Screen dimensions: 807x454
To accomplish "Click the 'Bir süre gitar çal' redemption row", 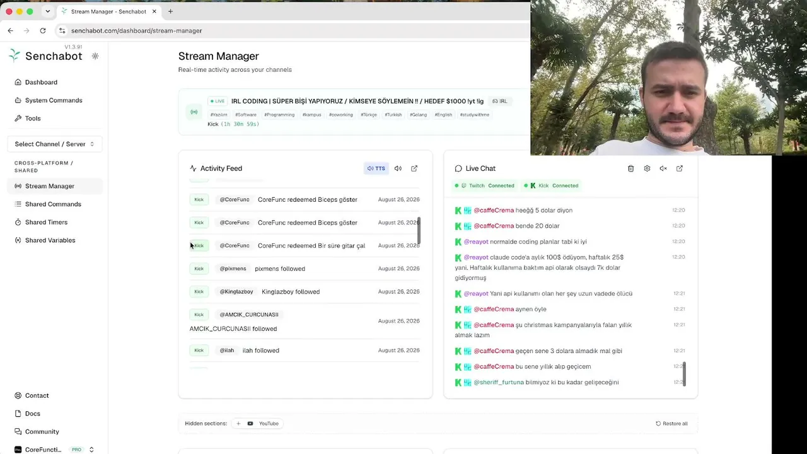I will [305, 245].
